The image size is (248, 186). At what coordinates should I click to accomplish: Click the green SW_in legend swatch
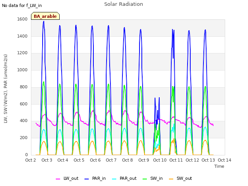point(145,179)
